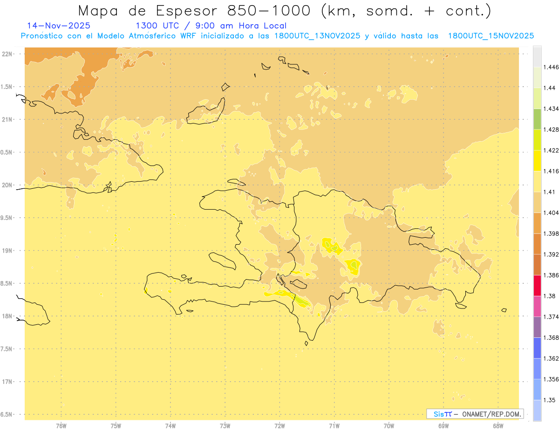Select the date text '14-Nov-2025'
This screenshot has width=559, height=432.
(59, 26)
